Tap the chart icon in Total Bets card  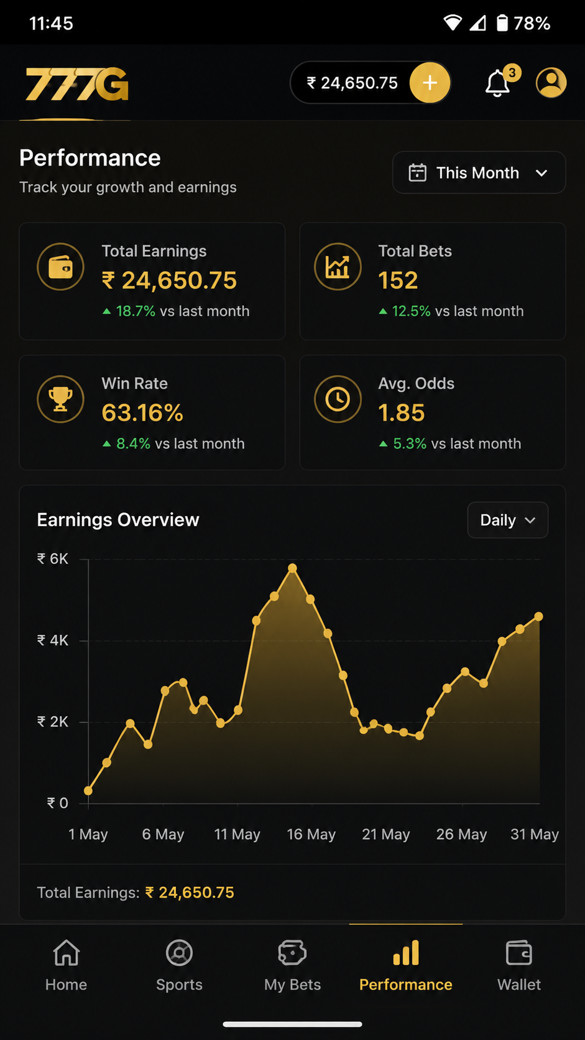338,267
